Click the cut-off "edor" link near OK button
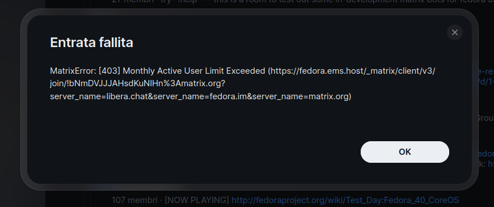This screenshot has width=494, height=207. pos(486,154)
